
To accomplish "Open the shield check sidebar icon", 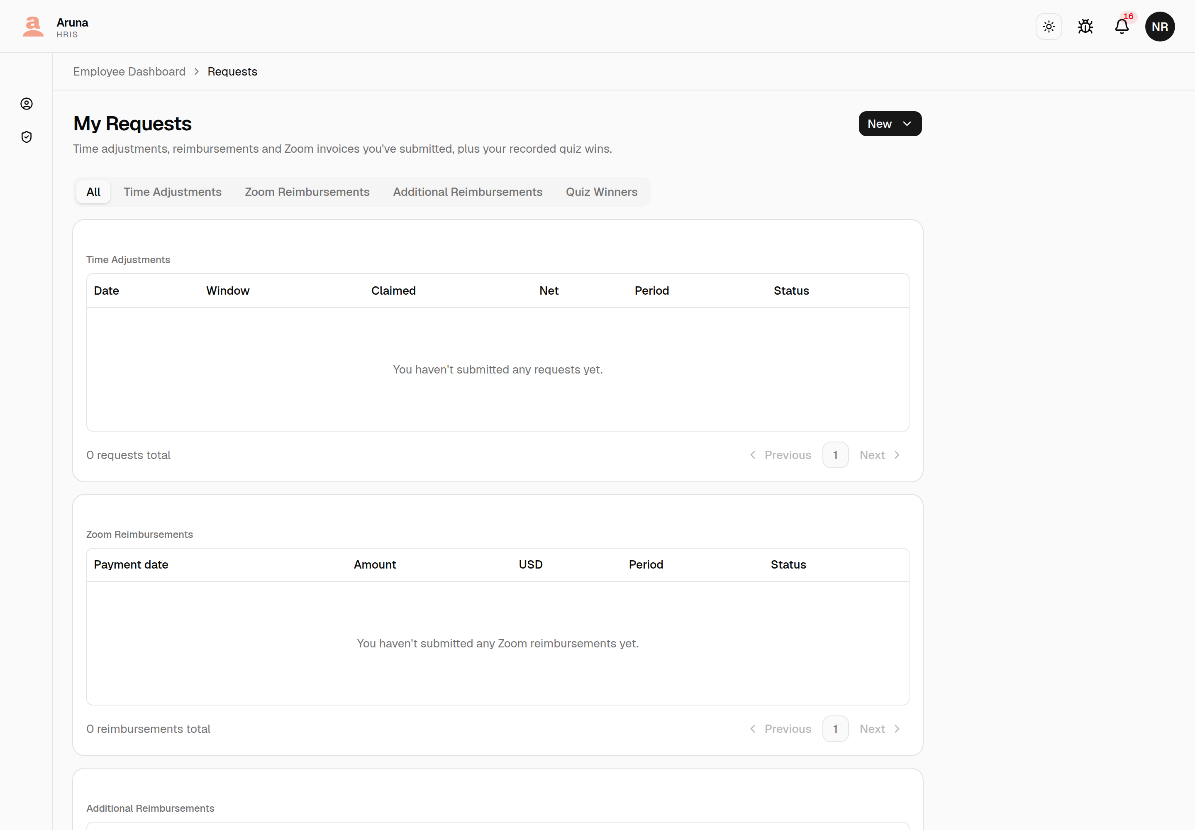I will (27, 137).
